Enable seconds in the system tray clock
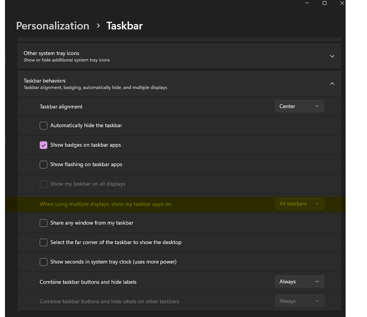Viewport: 367px width, 317px height. coord(43,262)
